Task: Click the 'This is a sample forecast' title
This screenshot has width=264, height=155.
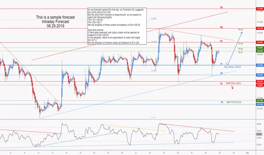Action: 56,17
